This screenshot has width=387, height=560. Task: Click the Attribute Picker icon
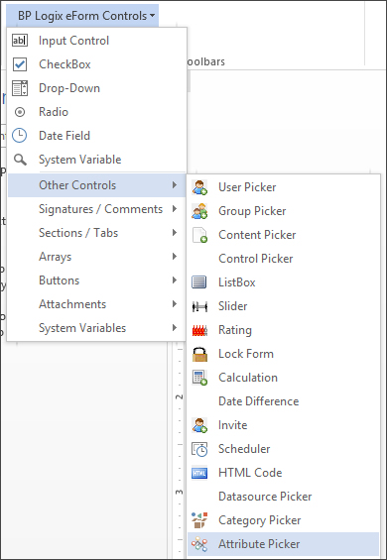[x=199, y=544]
